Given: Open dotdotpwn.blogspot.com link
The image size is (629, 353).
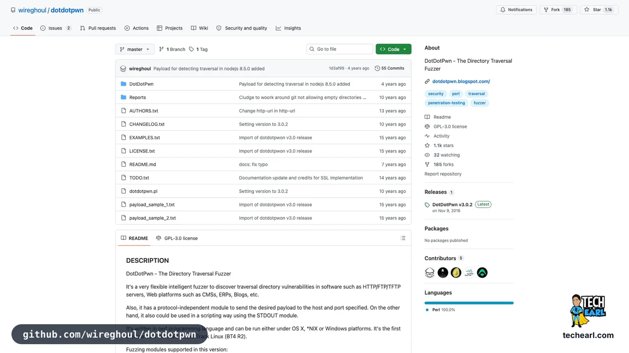Looking at the screenshot, I should [x=461, y=81].
